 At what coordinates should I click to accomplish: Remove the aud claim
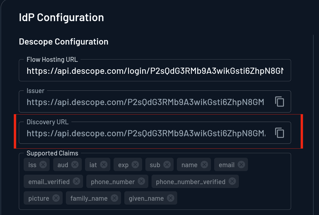coord(75,164)
